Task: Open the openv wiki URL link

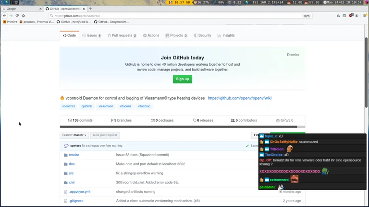Action: pyautogui.click(x=239, y=98)
